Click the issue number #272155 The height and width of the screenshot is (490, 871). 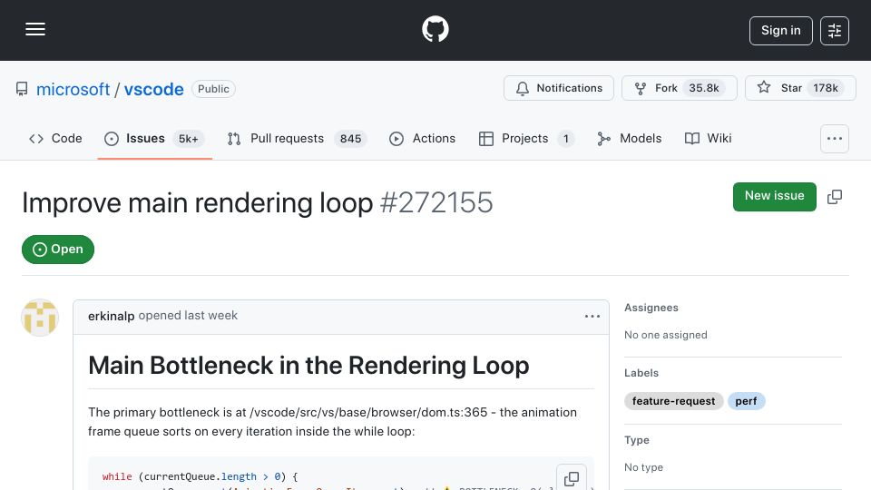pos(436,202)
